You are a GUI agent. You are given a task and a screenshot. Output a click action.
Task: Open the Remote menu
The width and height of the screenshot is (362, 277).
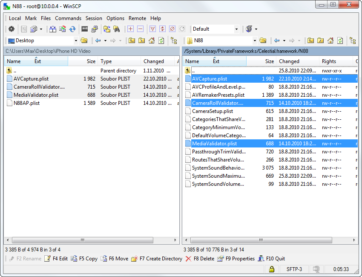(x=138, y=18)
